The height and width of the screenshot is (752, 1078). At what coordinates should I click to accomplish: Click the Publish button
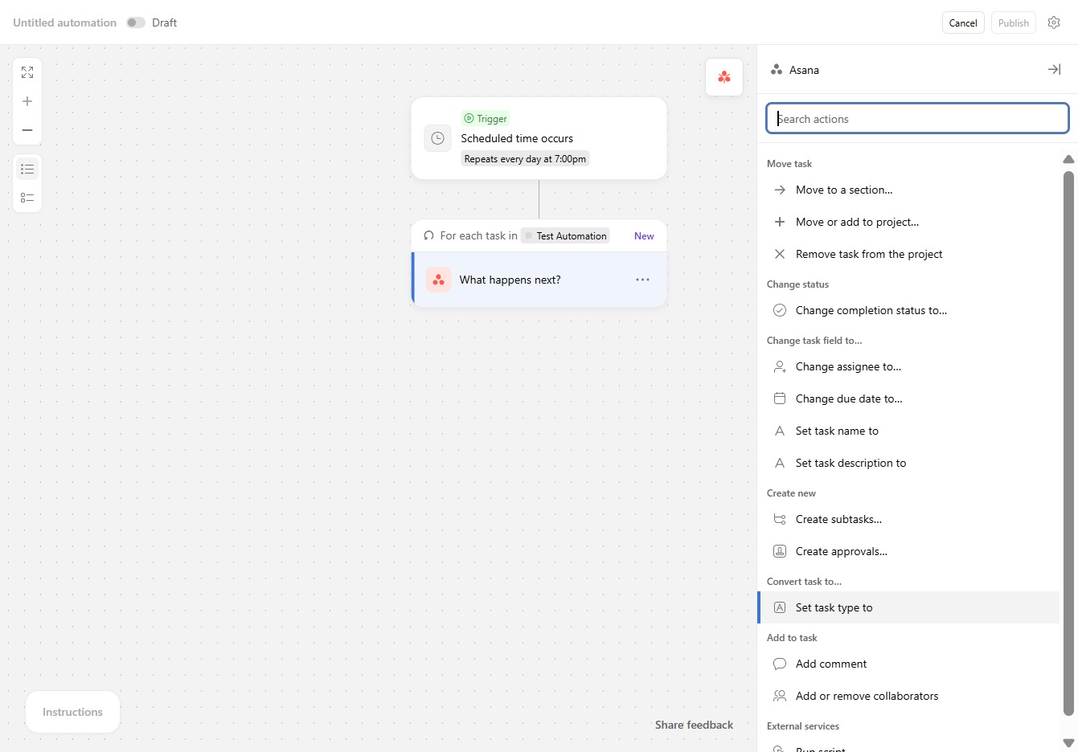[1014, 22]
